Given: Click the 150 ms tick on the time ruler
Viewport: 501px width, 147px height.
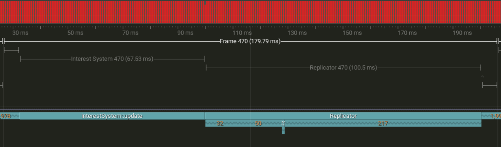Looking at the screenshot, I should point(352,33).
